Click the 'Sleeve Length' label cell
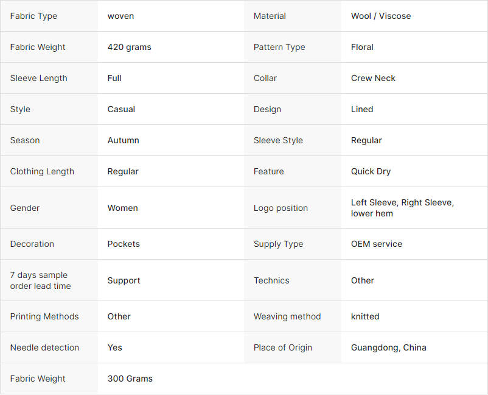The height and width of the screenshot is (395, 488). coord(39,78)
